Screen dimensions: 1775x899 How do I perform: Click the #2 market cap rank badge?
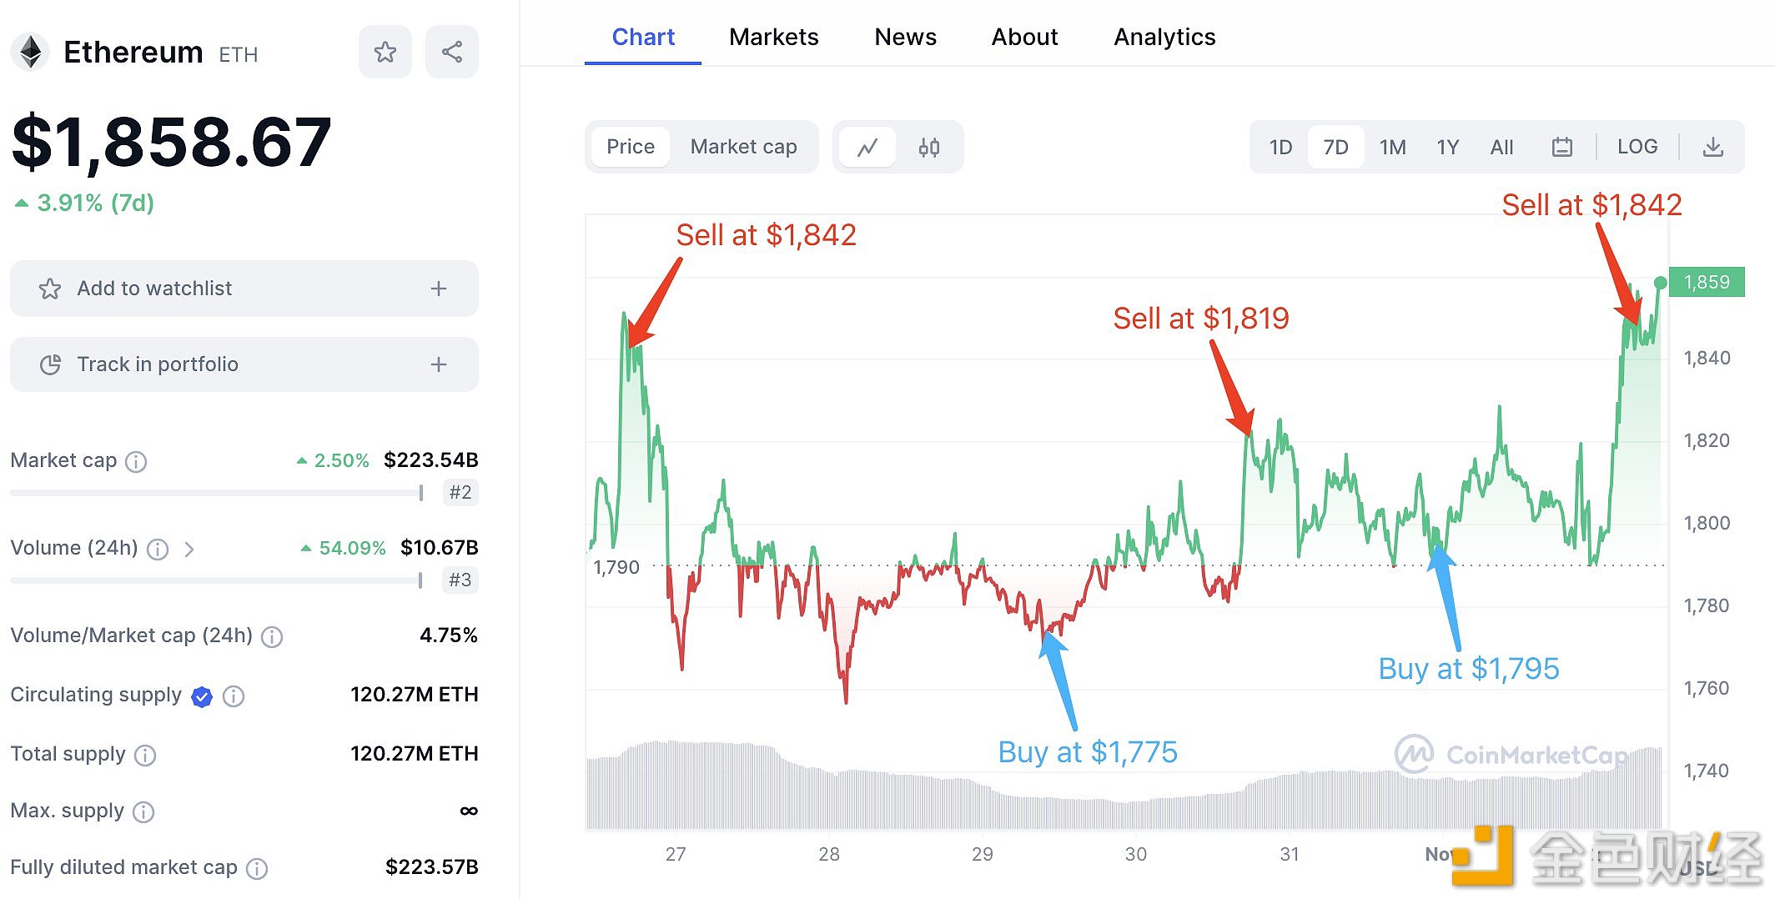(x=460, y=492)
